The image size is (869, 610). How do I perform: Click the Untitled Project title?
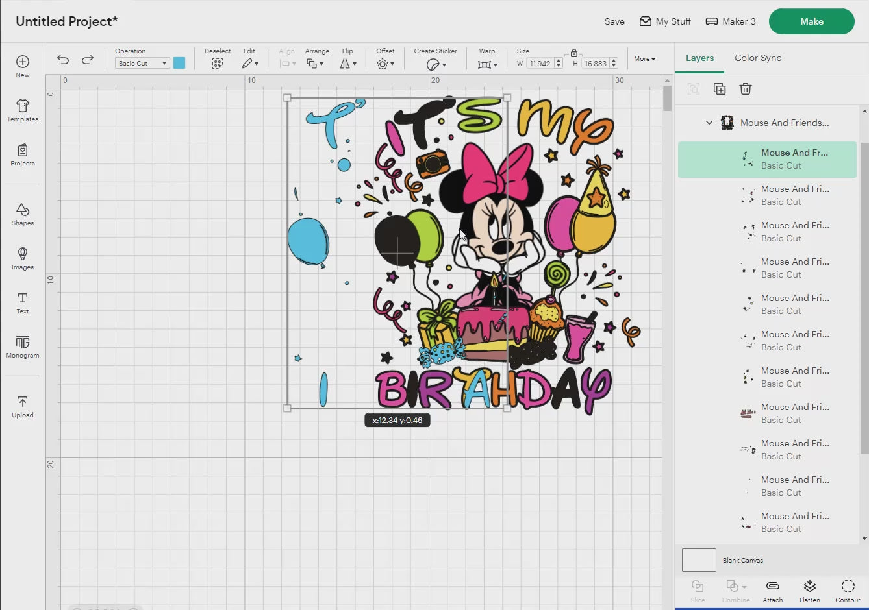[67, 21]
